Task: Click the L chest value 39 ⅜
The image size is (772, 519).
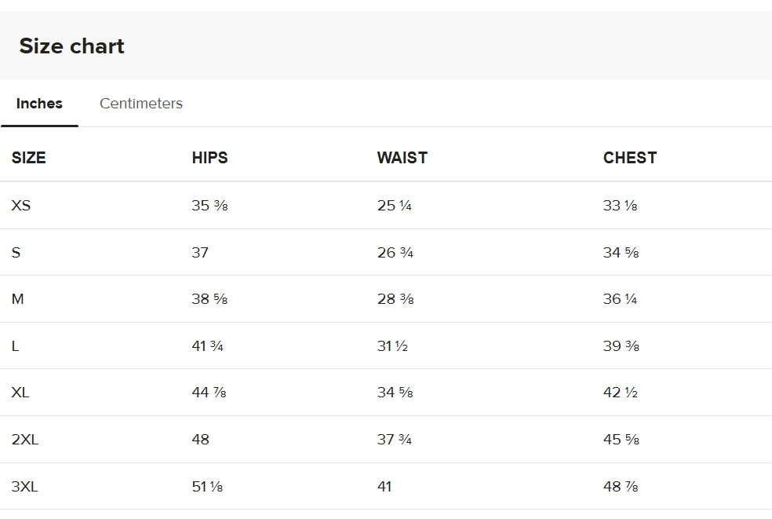Action: tap(621, 346)
